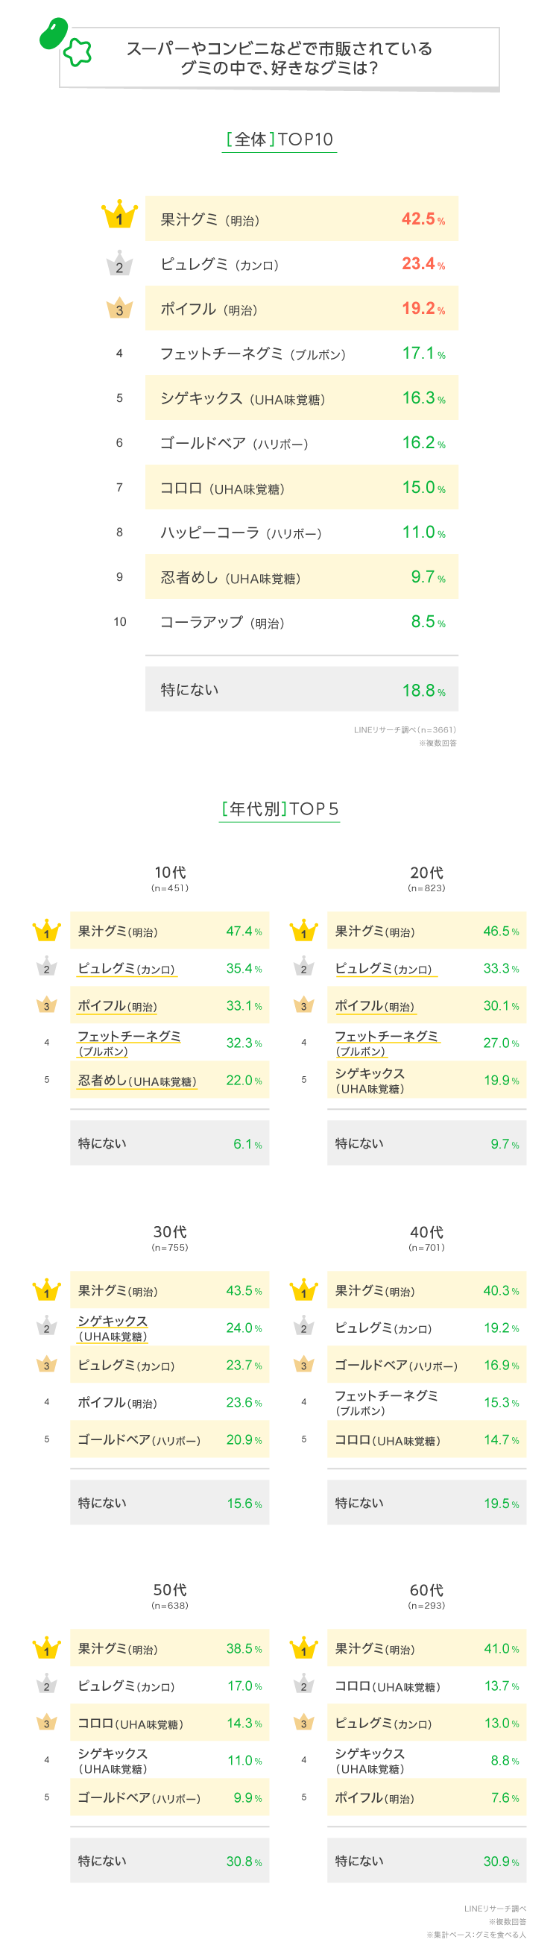559x1960 pixels.
Task: Click the bronze crown beside ポイフル 19.2%
Action: pyautogui.click(x=119, y=308)
